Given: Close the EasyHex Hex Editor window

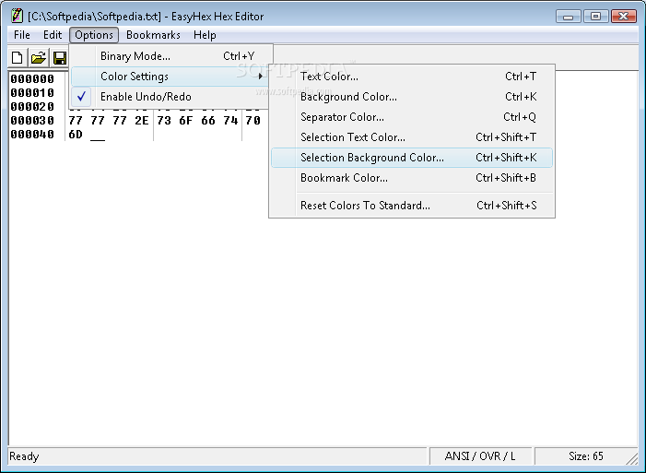Looking at the screenshot, I should [x=624, y=16].
